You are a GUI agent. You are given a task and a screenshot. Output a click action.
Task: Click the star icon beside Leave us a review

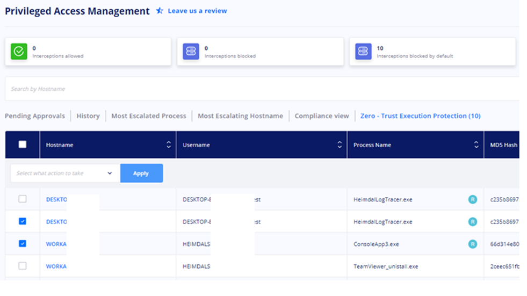[x=160, y=11]
